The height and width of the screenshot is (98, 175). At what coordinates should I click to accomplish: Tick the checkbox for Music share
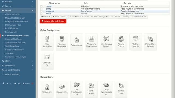click(x=41, y=14)
